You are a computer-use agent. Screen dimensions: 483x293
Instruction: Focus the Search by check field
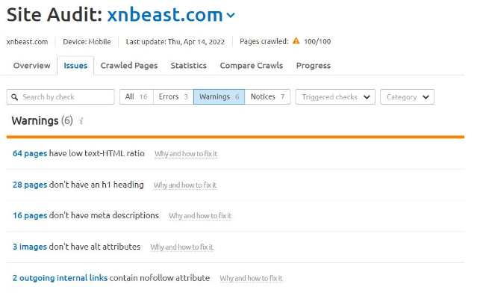[x=60, y=97]
